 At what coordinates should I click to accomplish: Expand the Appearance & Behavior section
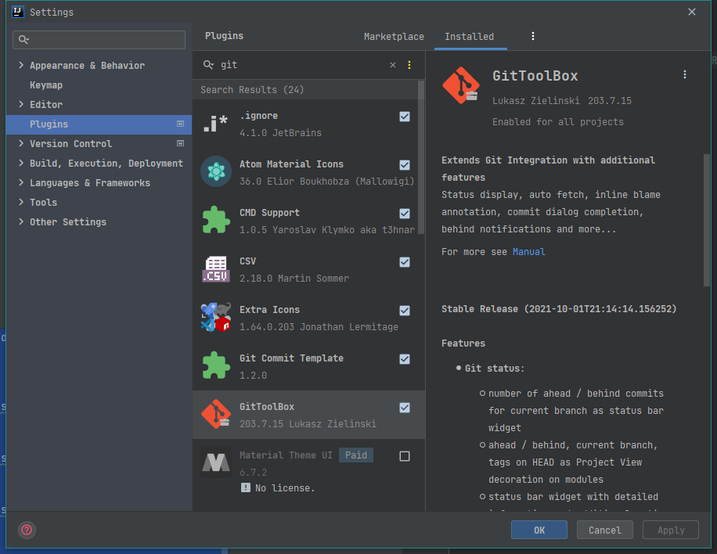21,66
